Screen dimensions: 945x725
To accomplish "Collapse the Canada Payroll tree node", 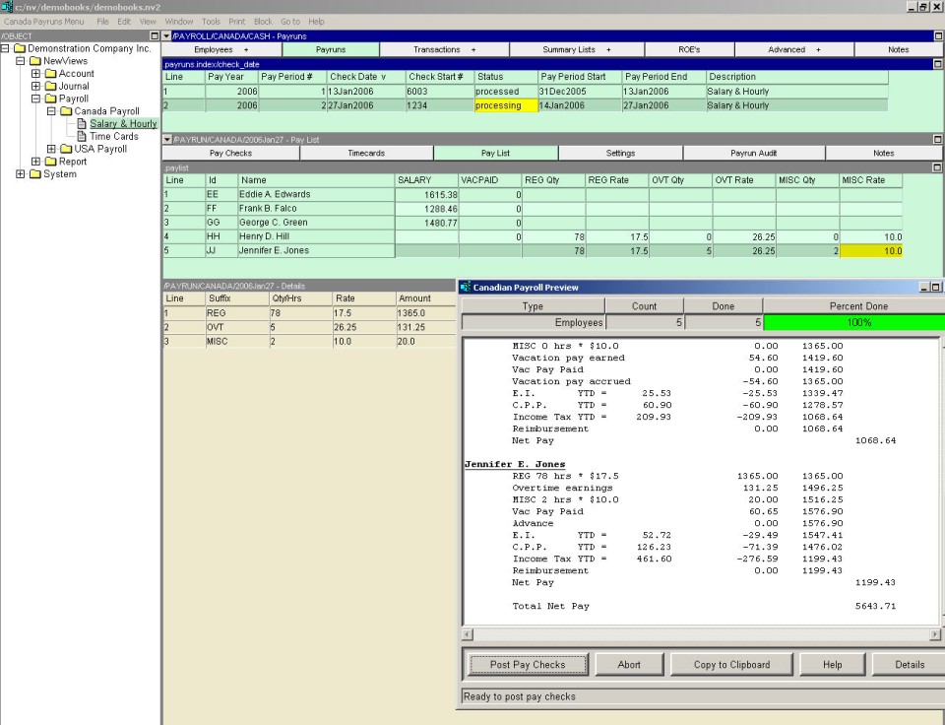I will [51, 111].
